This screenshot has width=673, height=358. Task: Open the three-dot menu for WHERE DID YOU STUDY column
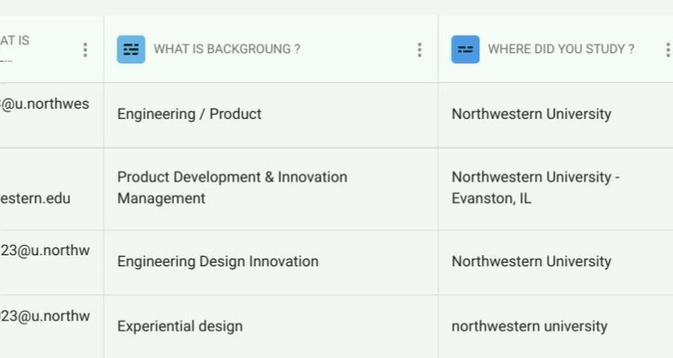tap(668, 50)
